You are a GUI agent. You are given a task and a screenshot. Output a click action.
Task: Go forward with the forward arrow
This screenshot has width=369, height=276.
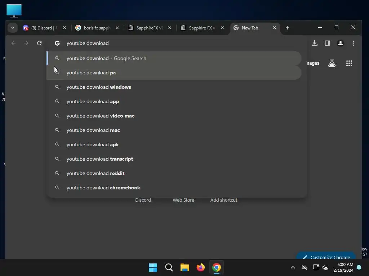(x=26, y=43)
